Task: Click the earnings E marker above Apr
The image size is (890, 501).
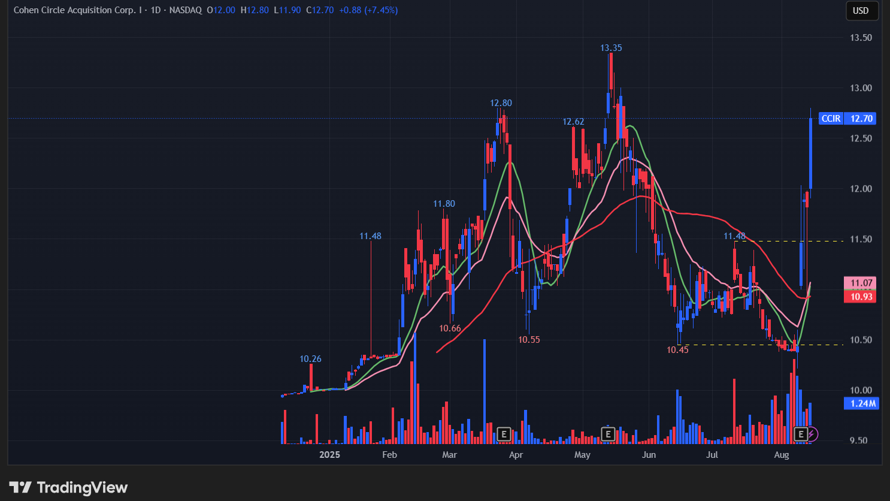Action: click(504, 434)
